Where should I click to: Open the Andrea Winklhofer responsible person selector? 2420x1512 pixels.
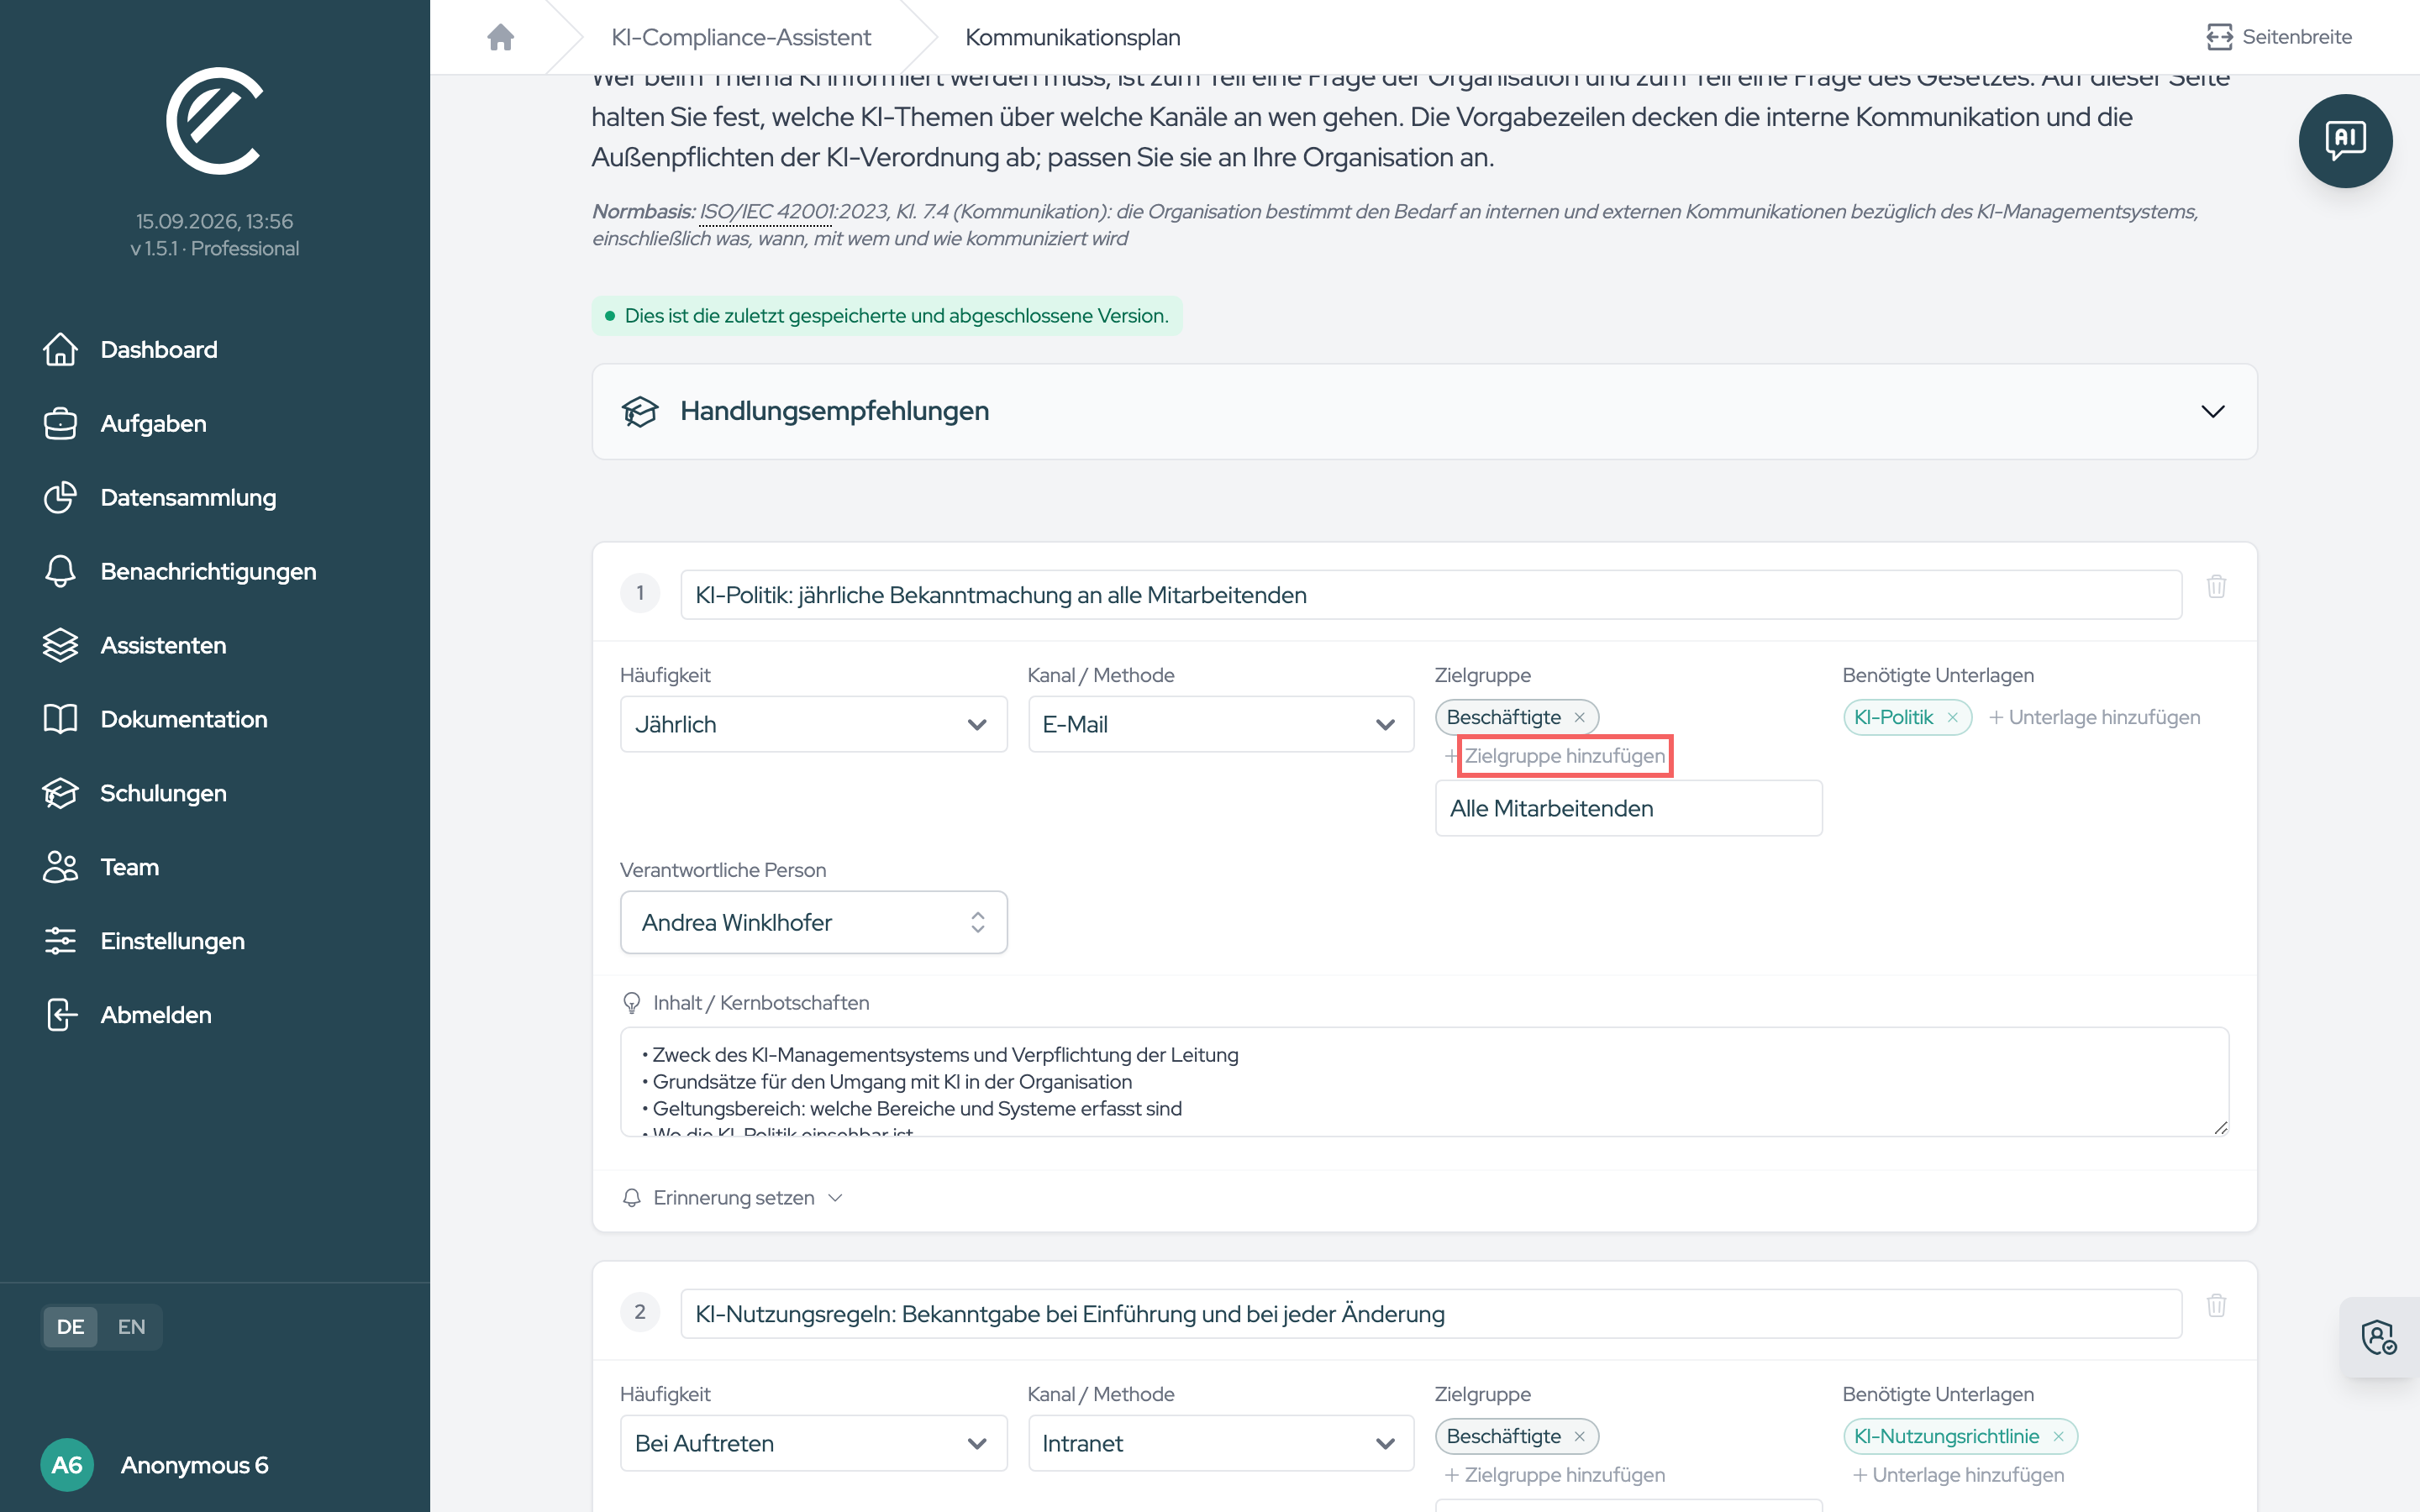813,922
